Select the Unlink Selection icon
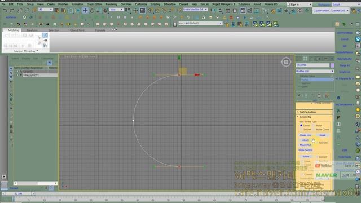Screen dimensions: 361x203 27,10
